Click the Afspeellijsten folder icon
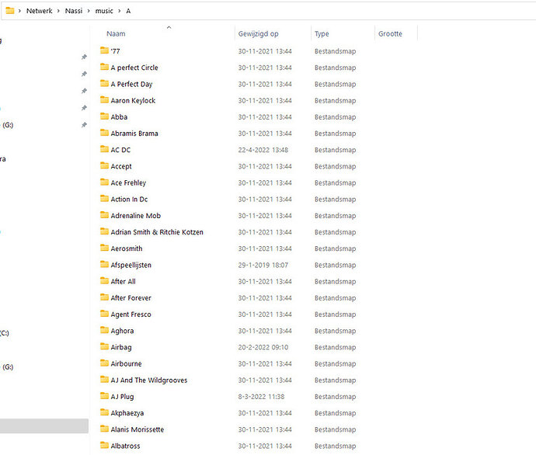The height and width of the screenshot is (455, 536). 104,265
